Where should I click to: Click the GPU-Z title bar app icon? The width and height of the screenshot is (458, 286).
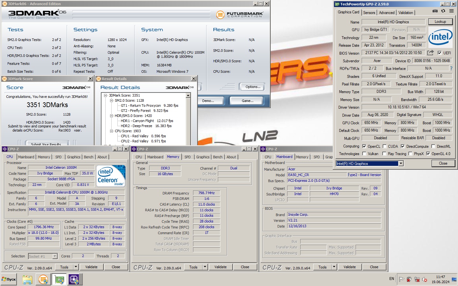(x=337, y=4)
